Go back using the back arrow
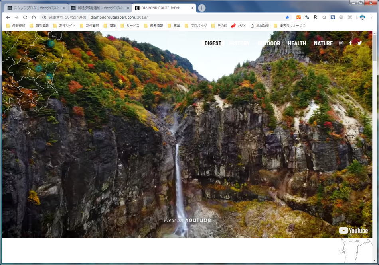 [8, 18]
